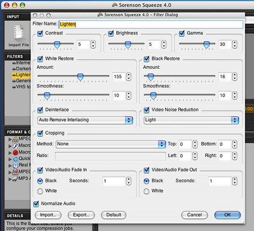The image size is (254, 231).
Task: Click the Cropping Top value field
Action: 185,144
